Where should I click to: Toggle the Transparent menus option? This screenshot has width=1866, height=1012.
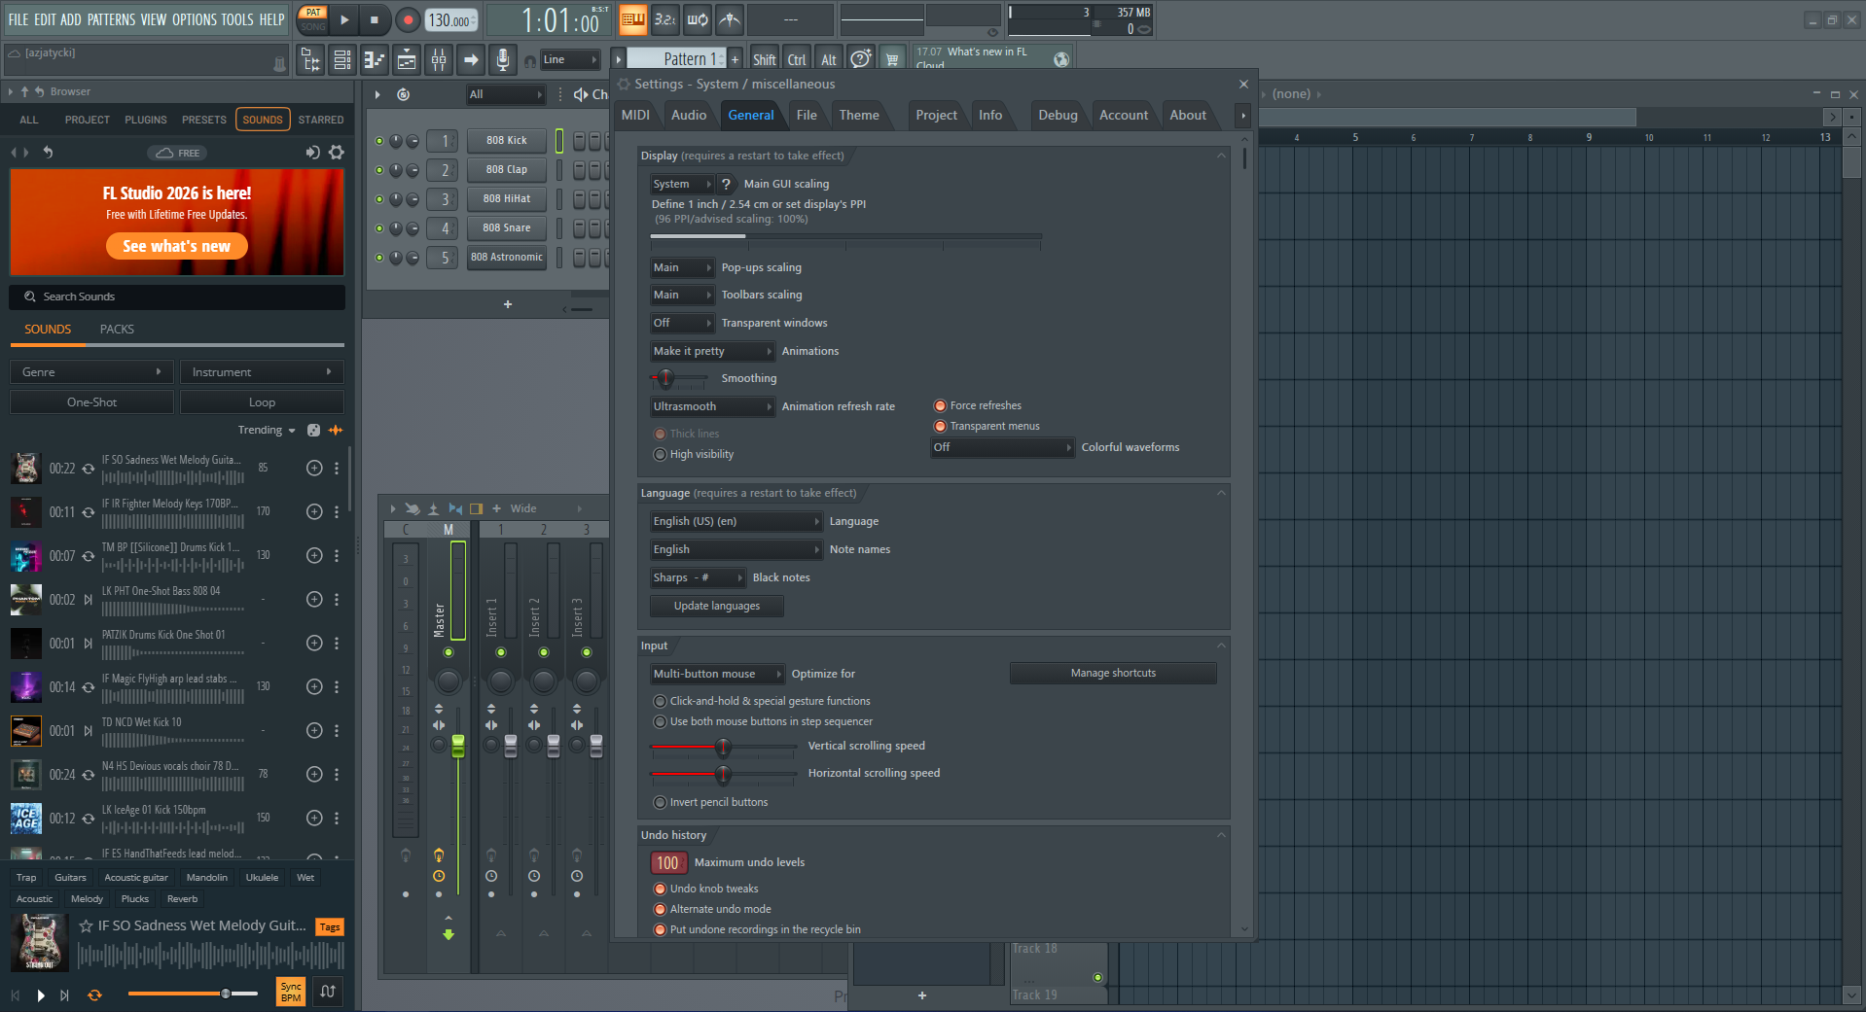click(x=940, y=426)
